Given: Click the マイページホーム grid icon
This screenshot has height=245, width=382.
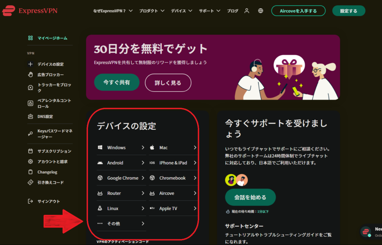Looking at the screenshot, I should 30,38.
